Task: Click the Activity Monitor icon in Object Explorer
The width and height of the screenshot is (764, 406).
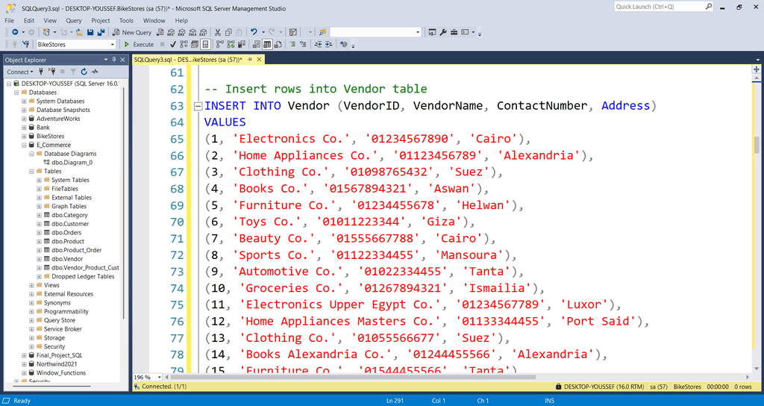Action: [x=95, y=72]
